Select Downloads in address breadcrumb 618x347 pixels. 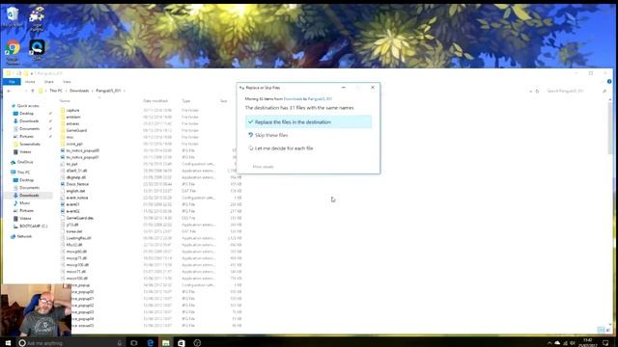pos(79,91)
